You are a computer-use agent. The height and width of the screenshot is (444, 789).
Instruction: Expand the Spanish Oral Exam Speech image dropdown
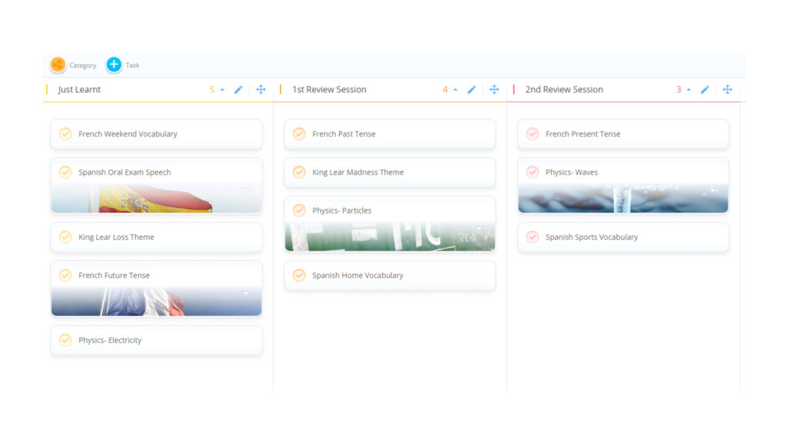246,190
